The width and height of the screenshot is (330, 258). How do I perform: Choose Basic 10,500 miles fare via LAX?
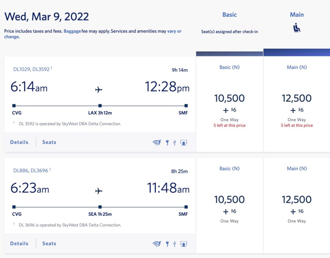pyautogui.click(x=229, y=98)
